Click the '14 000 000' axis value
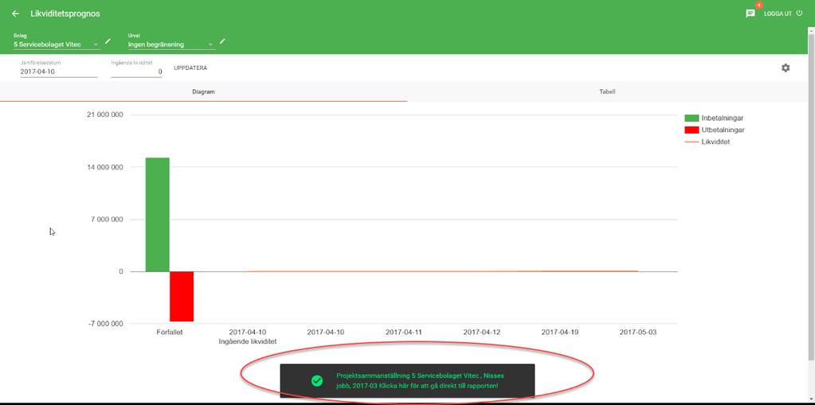Viewport: 815px width, 405px height. tap(105, 167)
